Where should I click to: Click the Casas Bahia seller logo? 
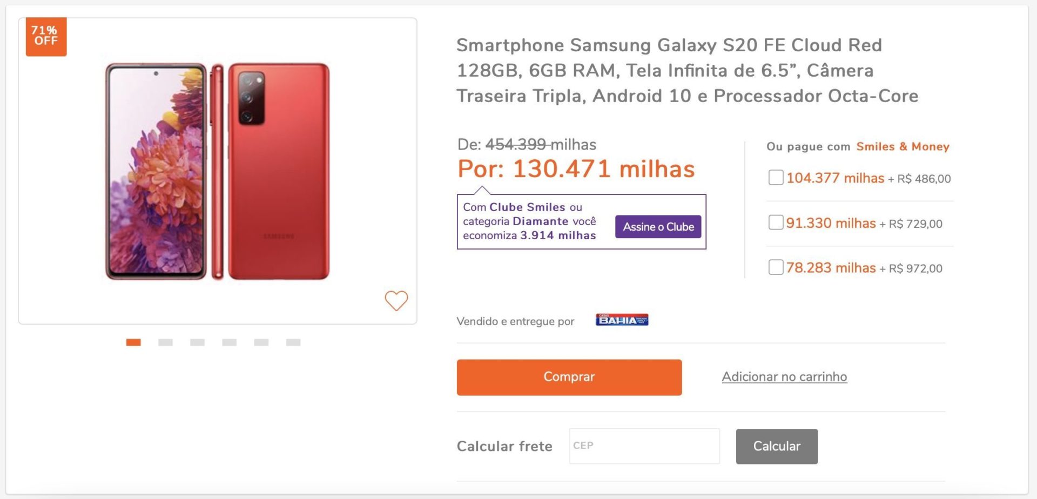[x=622, y=320]
